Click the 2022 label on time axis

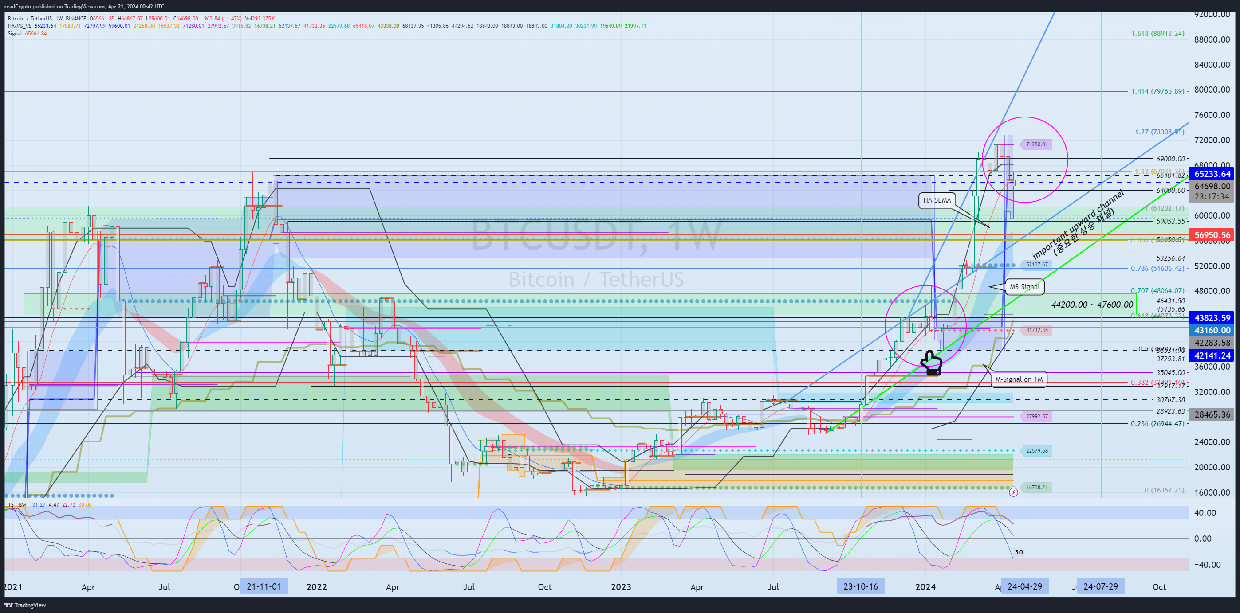pyautogui.click(x=317, y=587)
